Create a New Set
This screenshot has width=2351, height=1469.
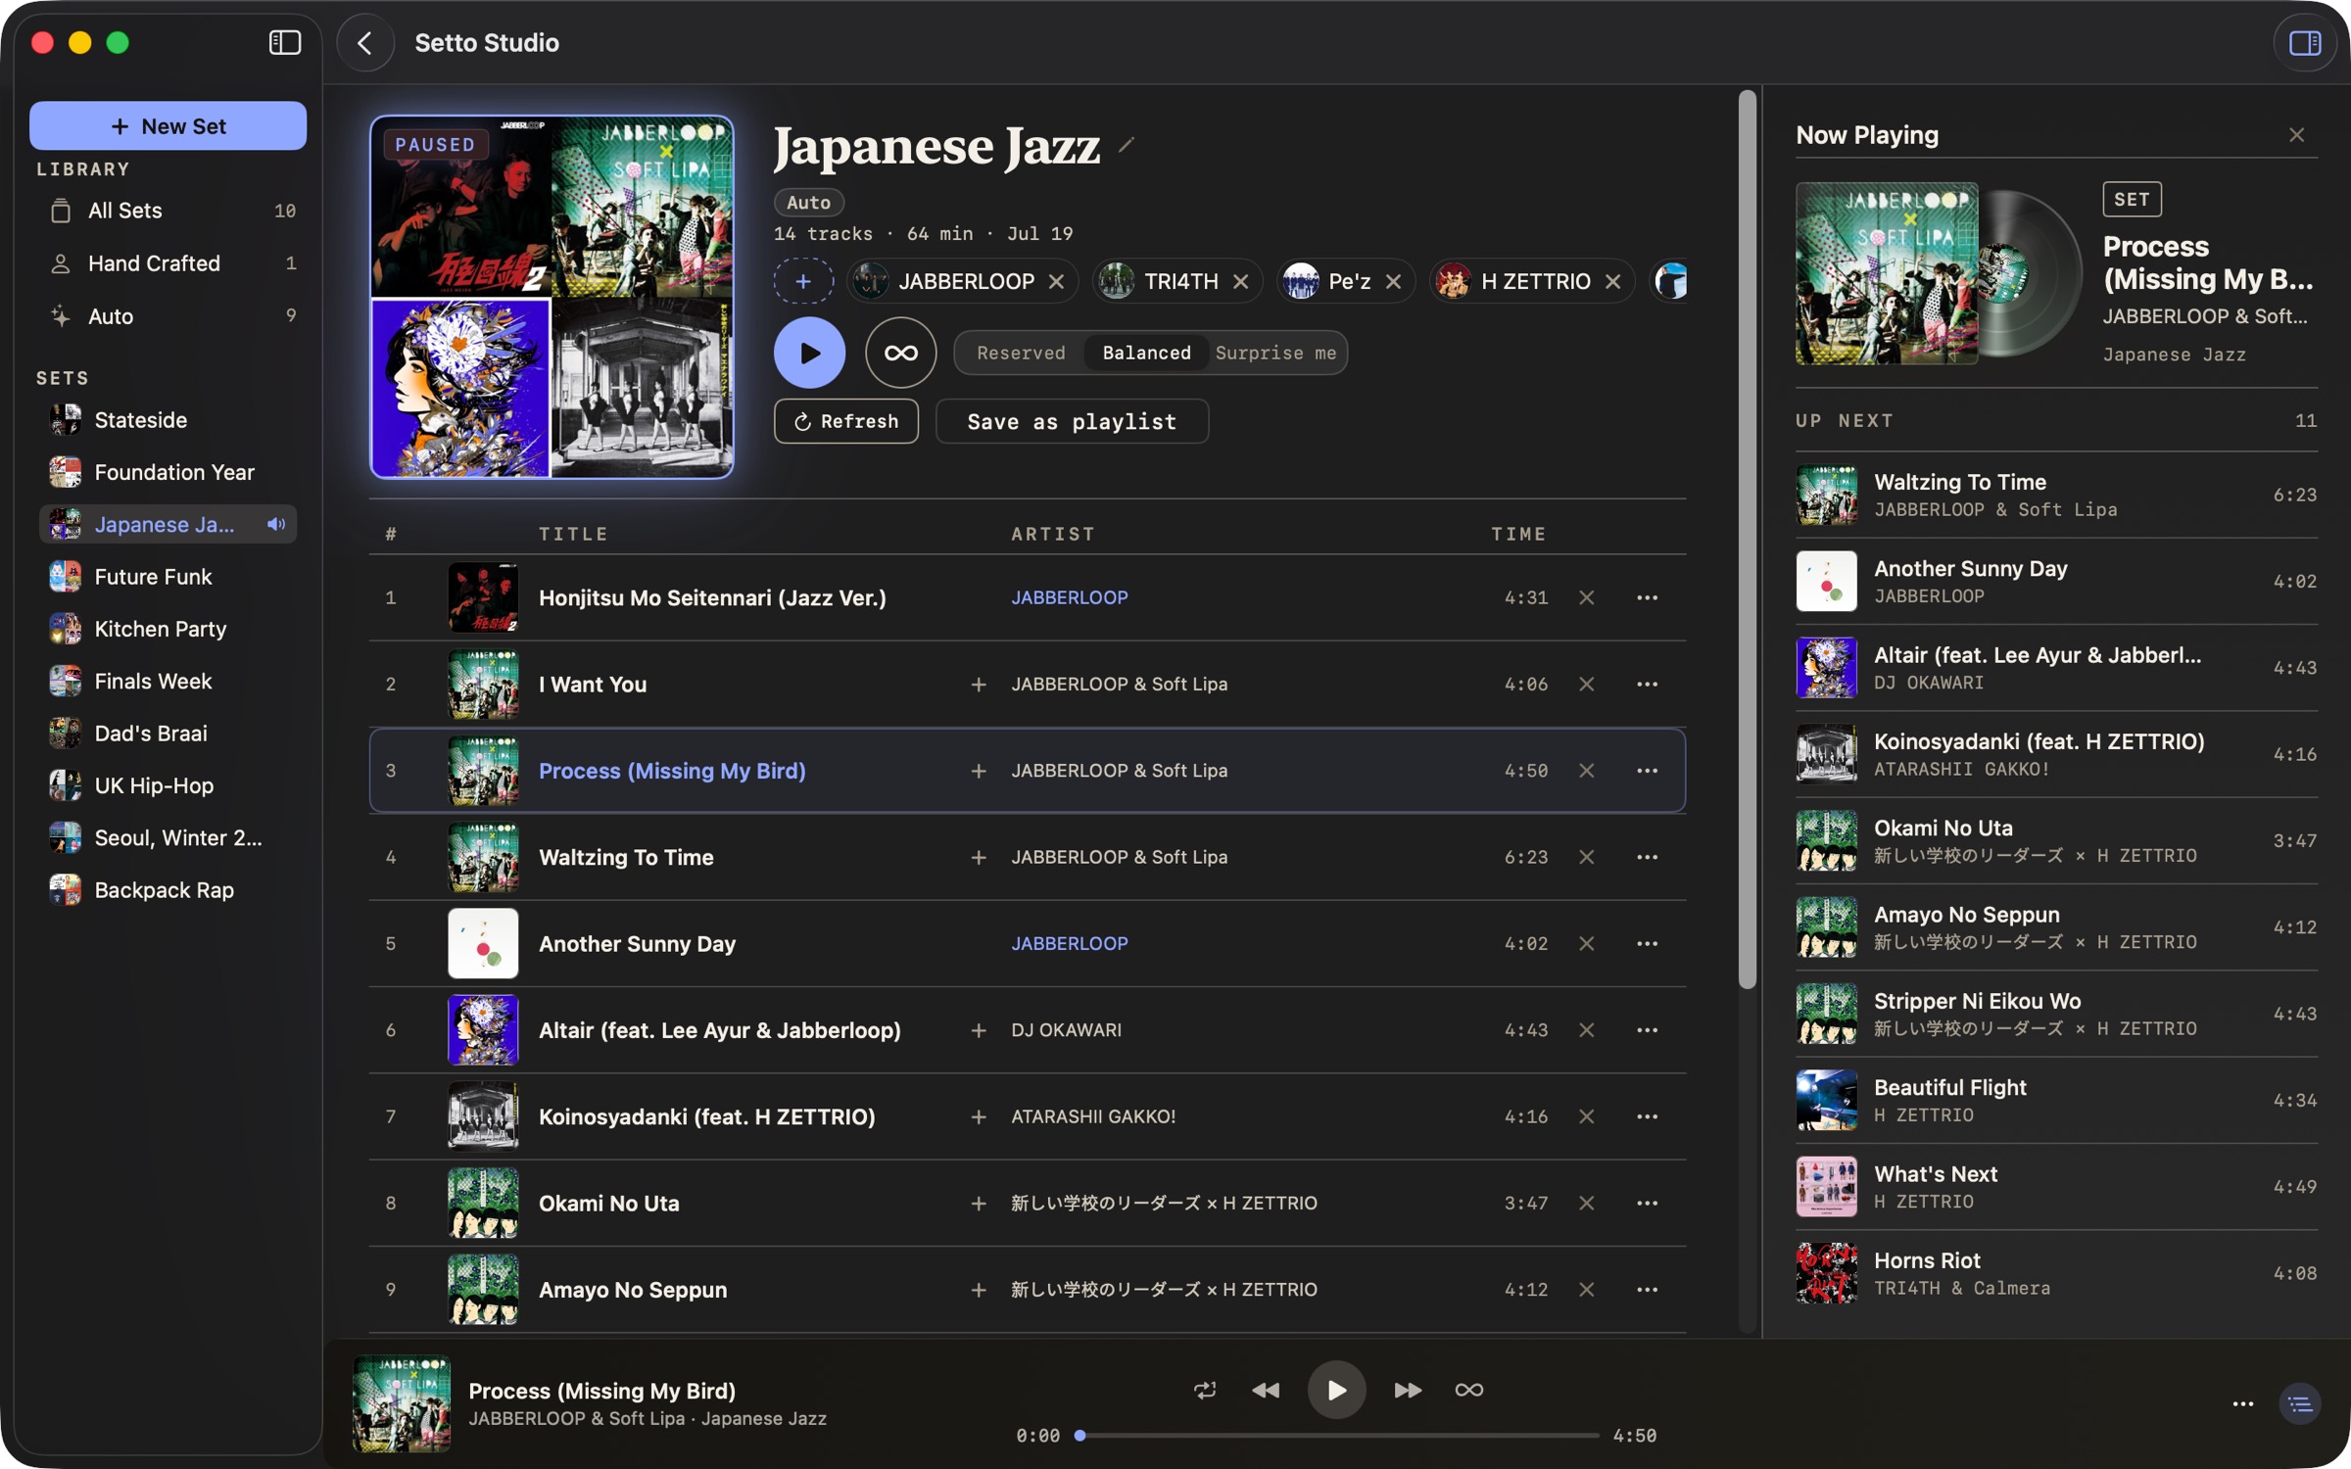tap(168, 125)
